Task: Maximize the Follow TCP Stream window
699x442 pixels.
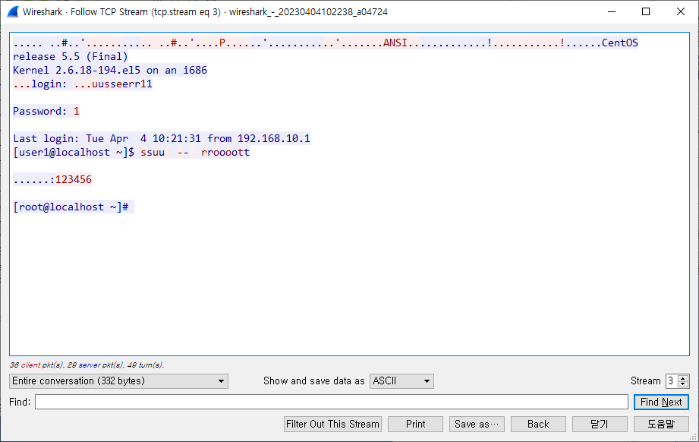Action: 646,11
